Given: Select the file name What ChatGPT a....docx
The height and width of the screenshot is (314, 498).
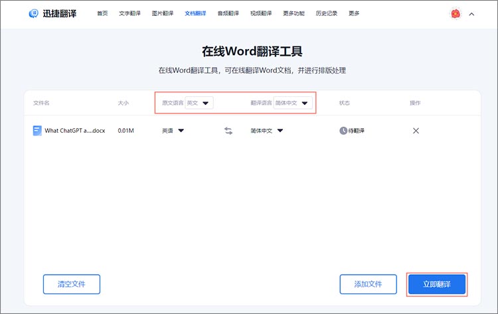Looking at the screenshot, I should (x=75, y=131).
